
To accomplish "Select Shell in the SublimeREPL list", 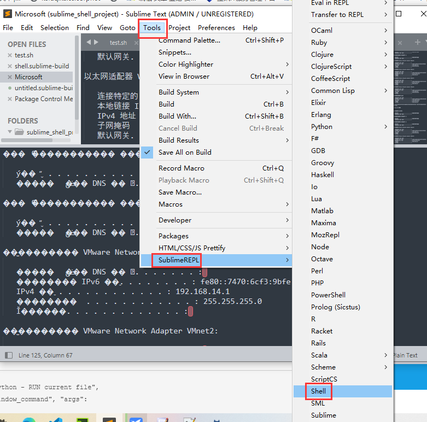I will 343,391.
